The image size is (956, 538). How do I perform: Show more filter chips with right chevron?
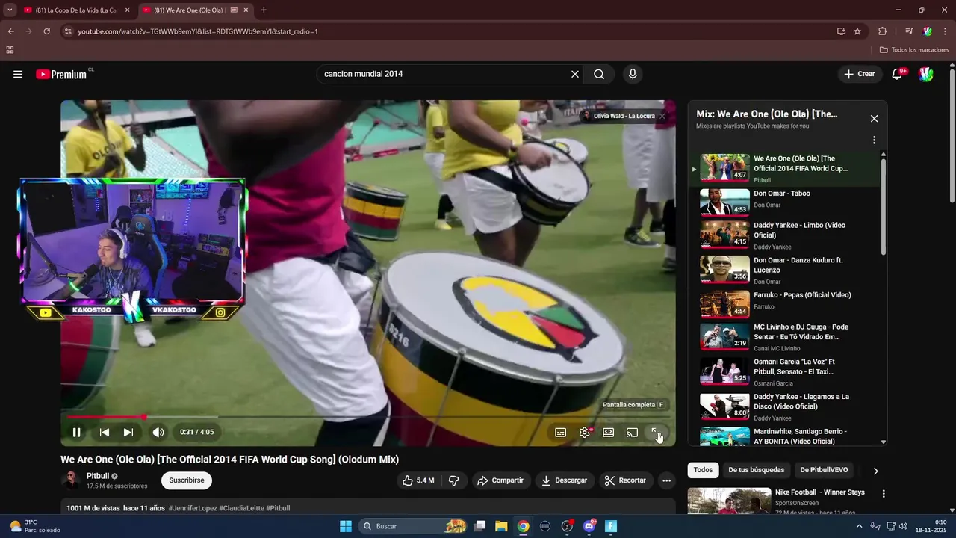tap(875, 471)
